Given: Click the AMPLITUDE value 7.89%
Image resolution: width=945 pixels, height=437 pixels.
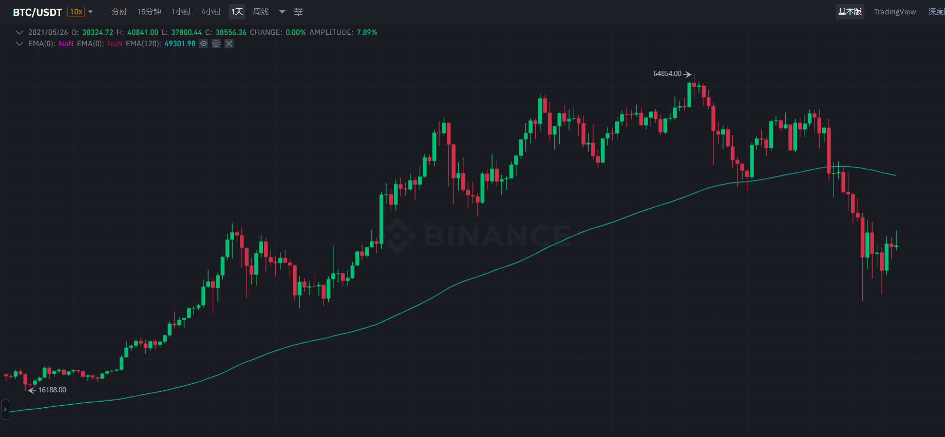Looking at the screenshot, I should (x=367, y=32).
